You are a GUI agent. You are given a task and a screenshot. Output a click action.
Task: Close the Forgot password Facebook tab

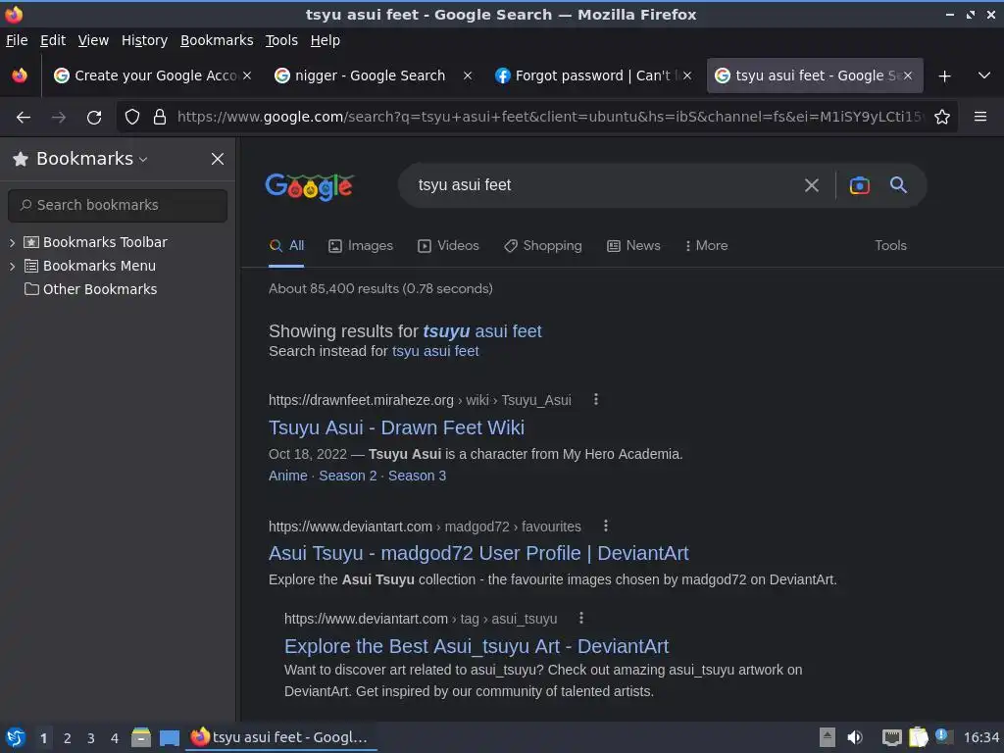click(x=687, y=75)
